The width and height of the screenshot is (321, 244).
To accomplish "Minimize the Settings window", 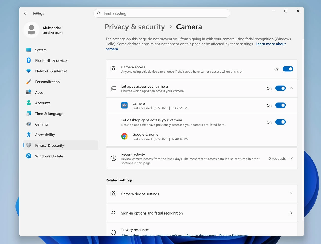I will click(x=274, y=11).
